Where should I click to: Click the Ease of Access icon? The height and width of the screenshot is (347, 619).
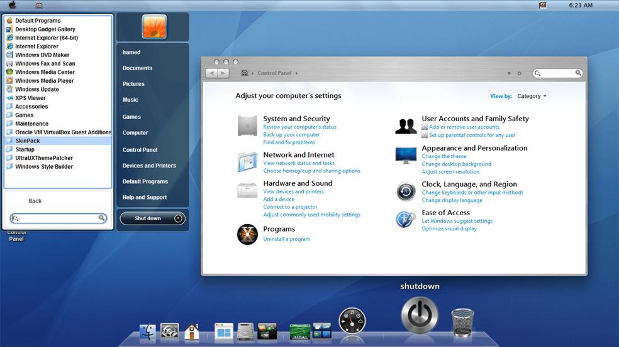406,220
